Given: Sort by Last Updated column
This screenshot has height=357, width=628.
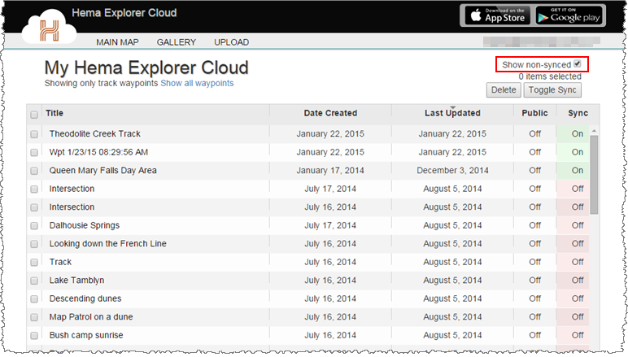Looking at the screenshot, I should click(x=452, y=113).
